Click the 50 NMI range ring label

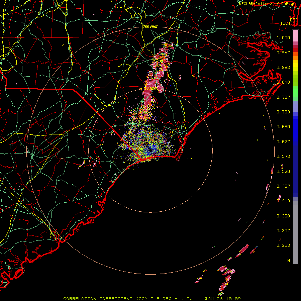[150, 88]
